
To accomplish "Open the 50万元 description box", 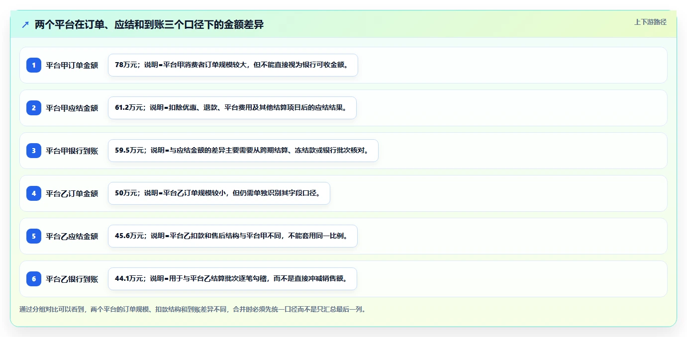I will (219, 193).
